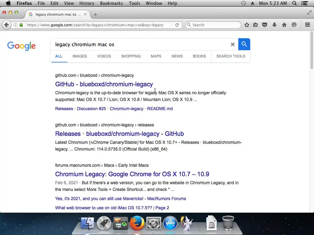The width and height of the screenshot is (314, 235).
Task: Open the View menu
Action: coord(69,3)
